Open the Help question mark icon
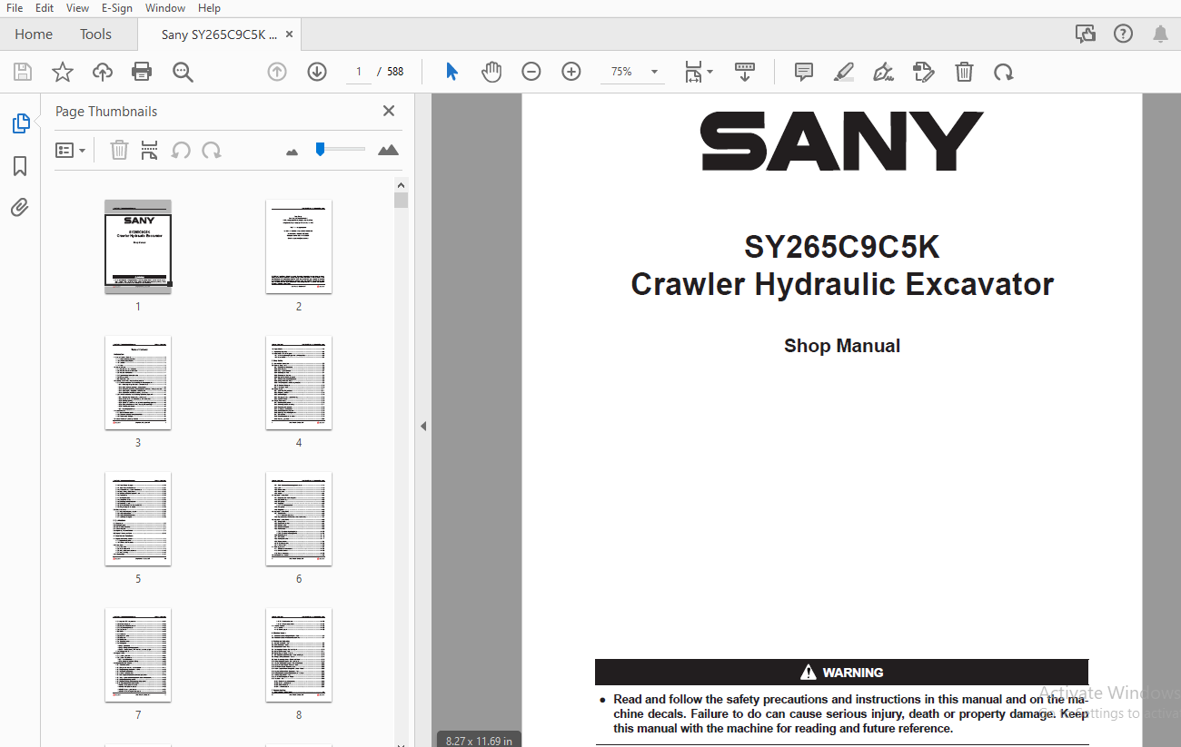Image resolution: width=1181 pixels, height=747 pixels. coord(1124,34)
